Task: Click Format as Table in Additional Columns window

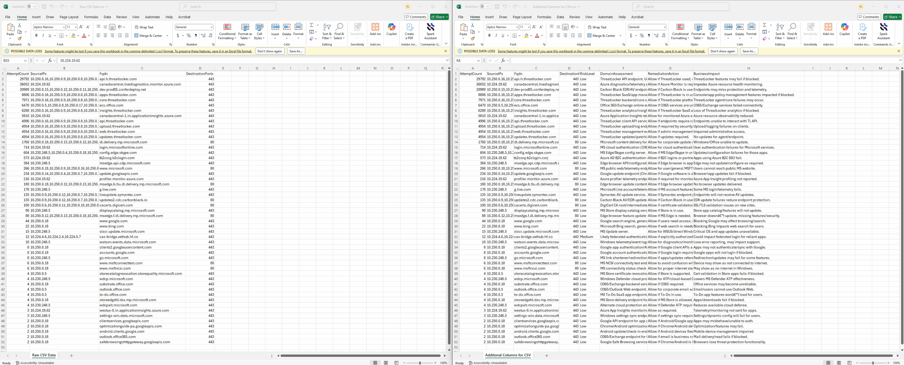Action: pos(698,31)
